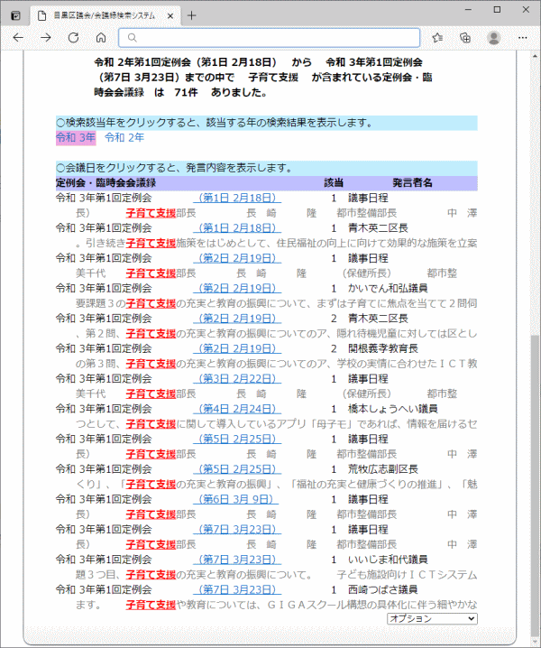Open the tab actions menu icon
Image resolution: width=541 pixels, height=648 pixels.
tap(15, 15)
